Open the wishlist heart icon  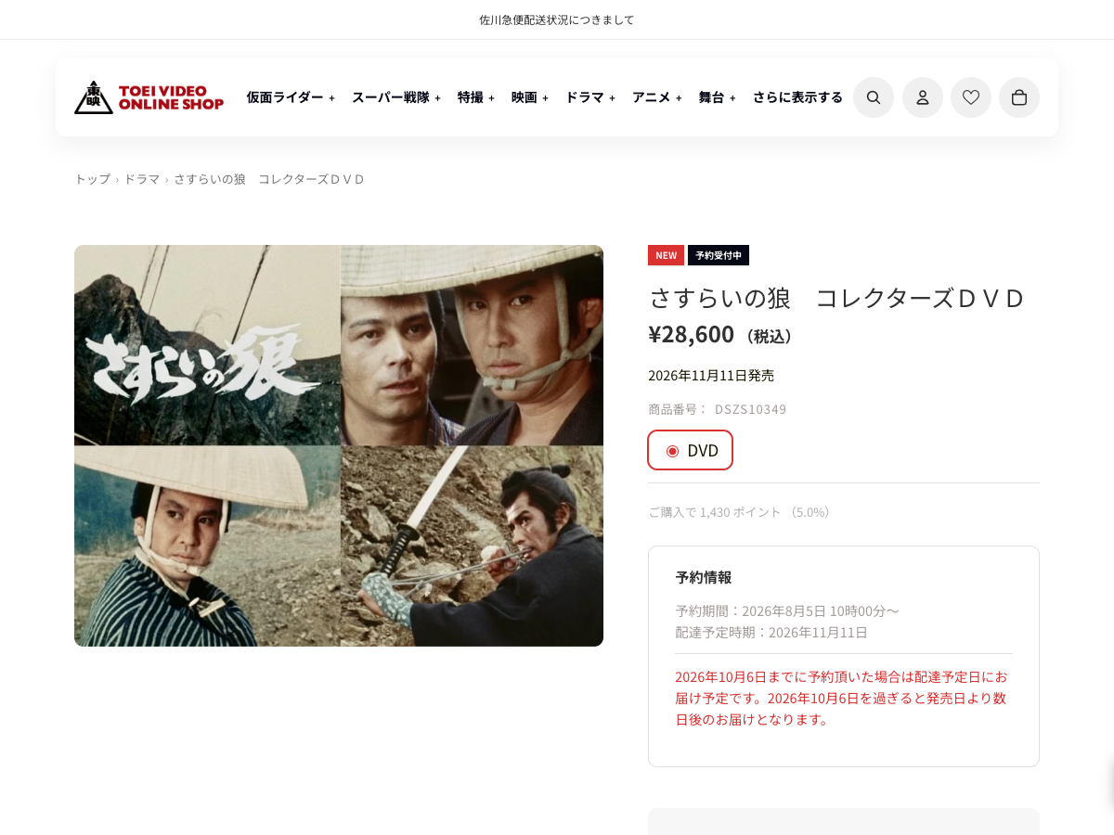(x=971, y=97)
